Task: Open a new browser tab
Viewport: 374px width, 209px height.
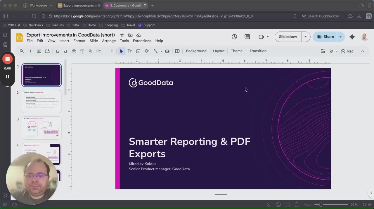Action: pos(153,5)
